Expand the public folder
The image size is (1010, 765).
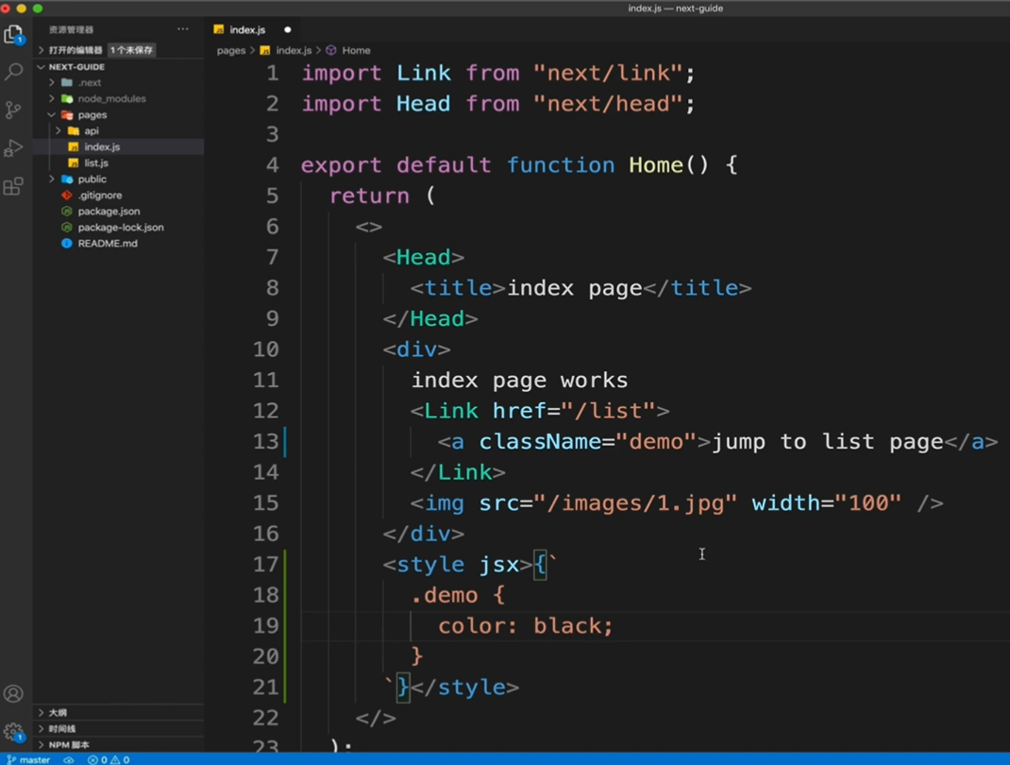[52, 179]
